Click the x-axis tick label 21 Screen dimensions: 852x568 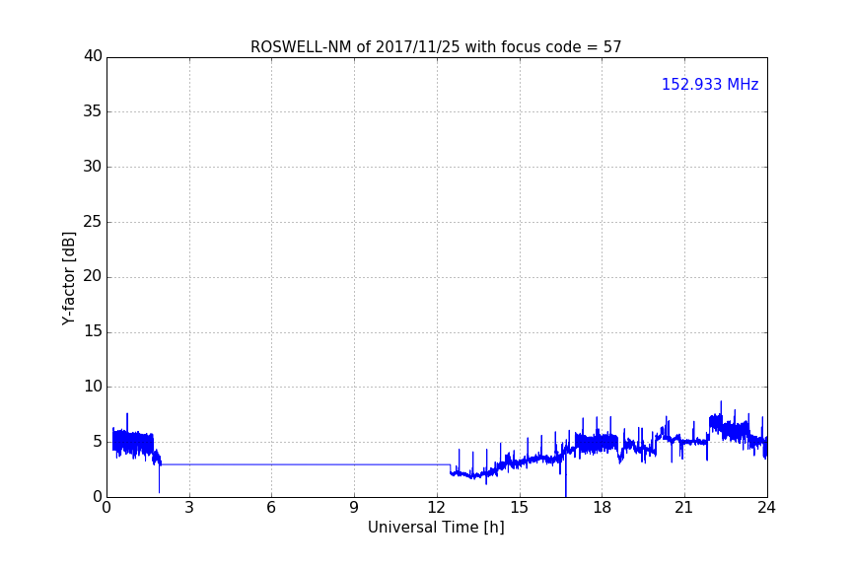click(x=684, y=508)
